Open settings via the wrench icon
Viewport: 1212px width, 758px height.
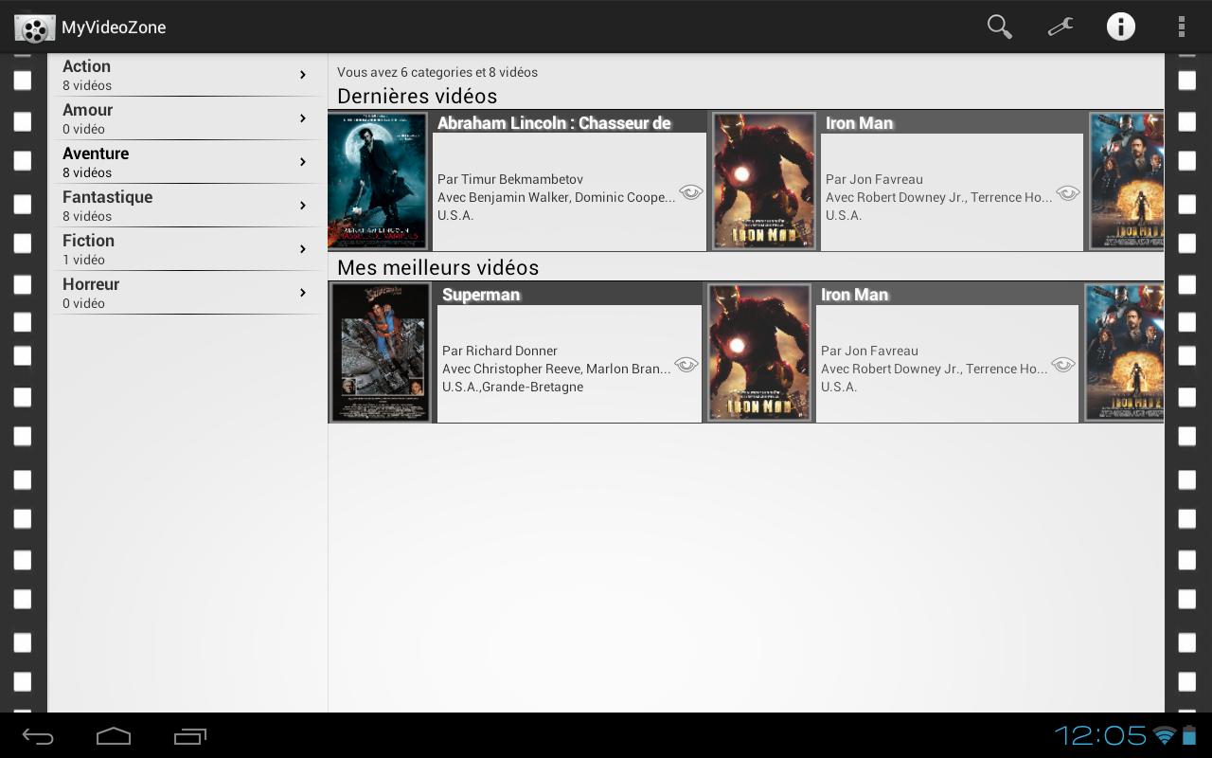1060,27
